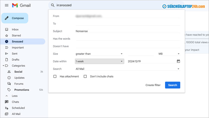Collapse the Categories section
This screenshot has width=209, height=118.
(x=3, y=66)
